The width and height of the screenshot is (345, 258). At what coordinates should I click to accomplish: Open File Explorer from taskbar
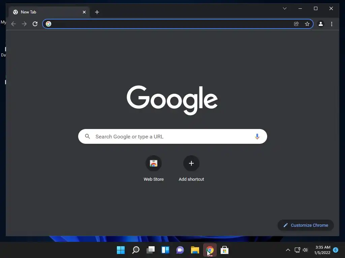tap(195, 250)
